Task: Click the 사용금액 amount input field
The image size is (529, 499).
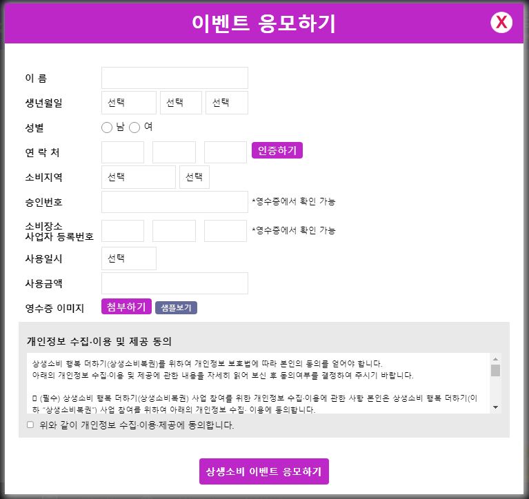Action: [174, 283]
